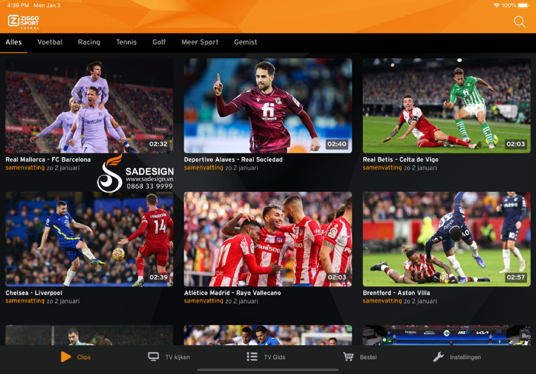This screenshot has width=536, height=374.
Task: Open the TV Gids label
Action: coord(275,357)
